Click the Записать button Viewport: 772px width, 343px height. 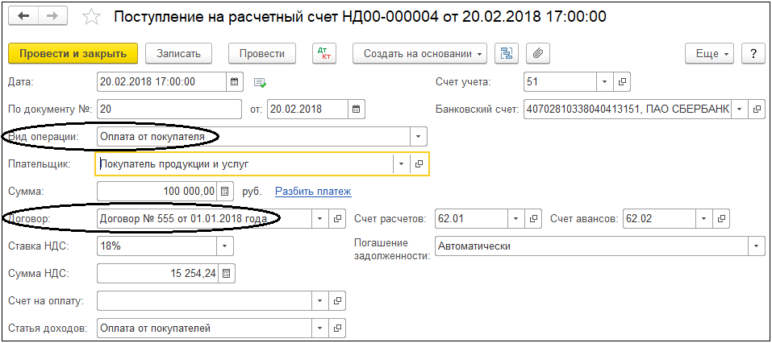(179, 54)
